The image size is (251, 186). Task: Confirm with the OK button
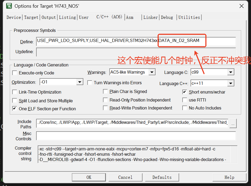[x=89, y=177]
